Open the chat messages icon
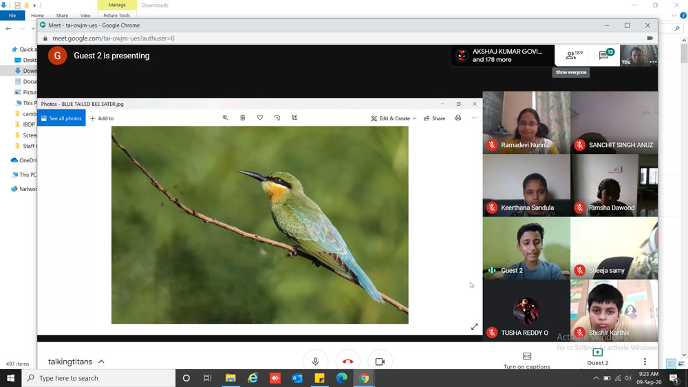This screenshot has height=387, width=688. coord(605,55)
